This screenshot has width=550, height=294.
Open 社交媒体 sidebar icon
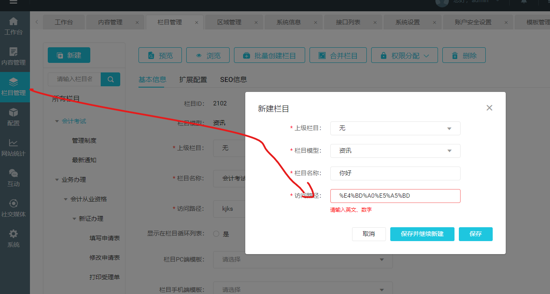pos(13,204)
